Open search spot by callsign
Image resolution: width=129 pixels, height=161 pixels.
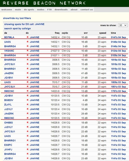click(x=17, y=28)
